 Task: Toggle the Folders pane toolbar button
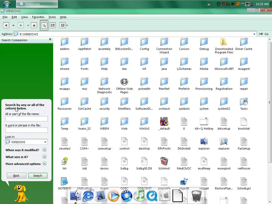click(x=52, y=25)
